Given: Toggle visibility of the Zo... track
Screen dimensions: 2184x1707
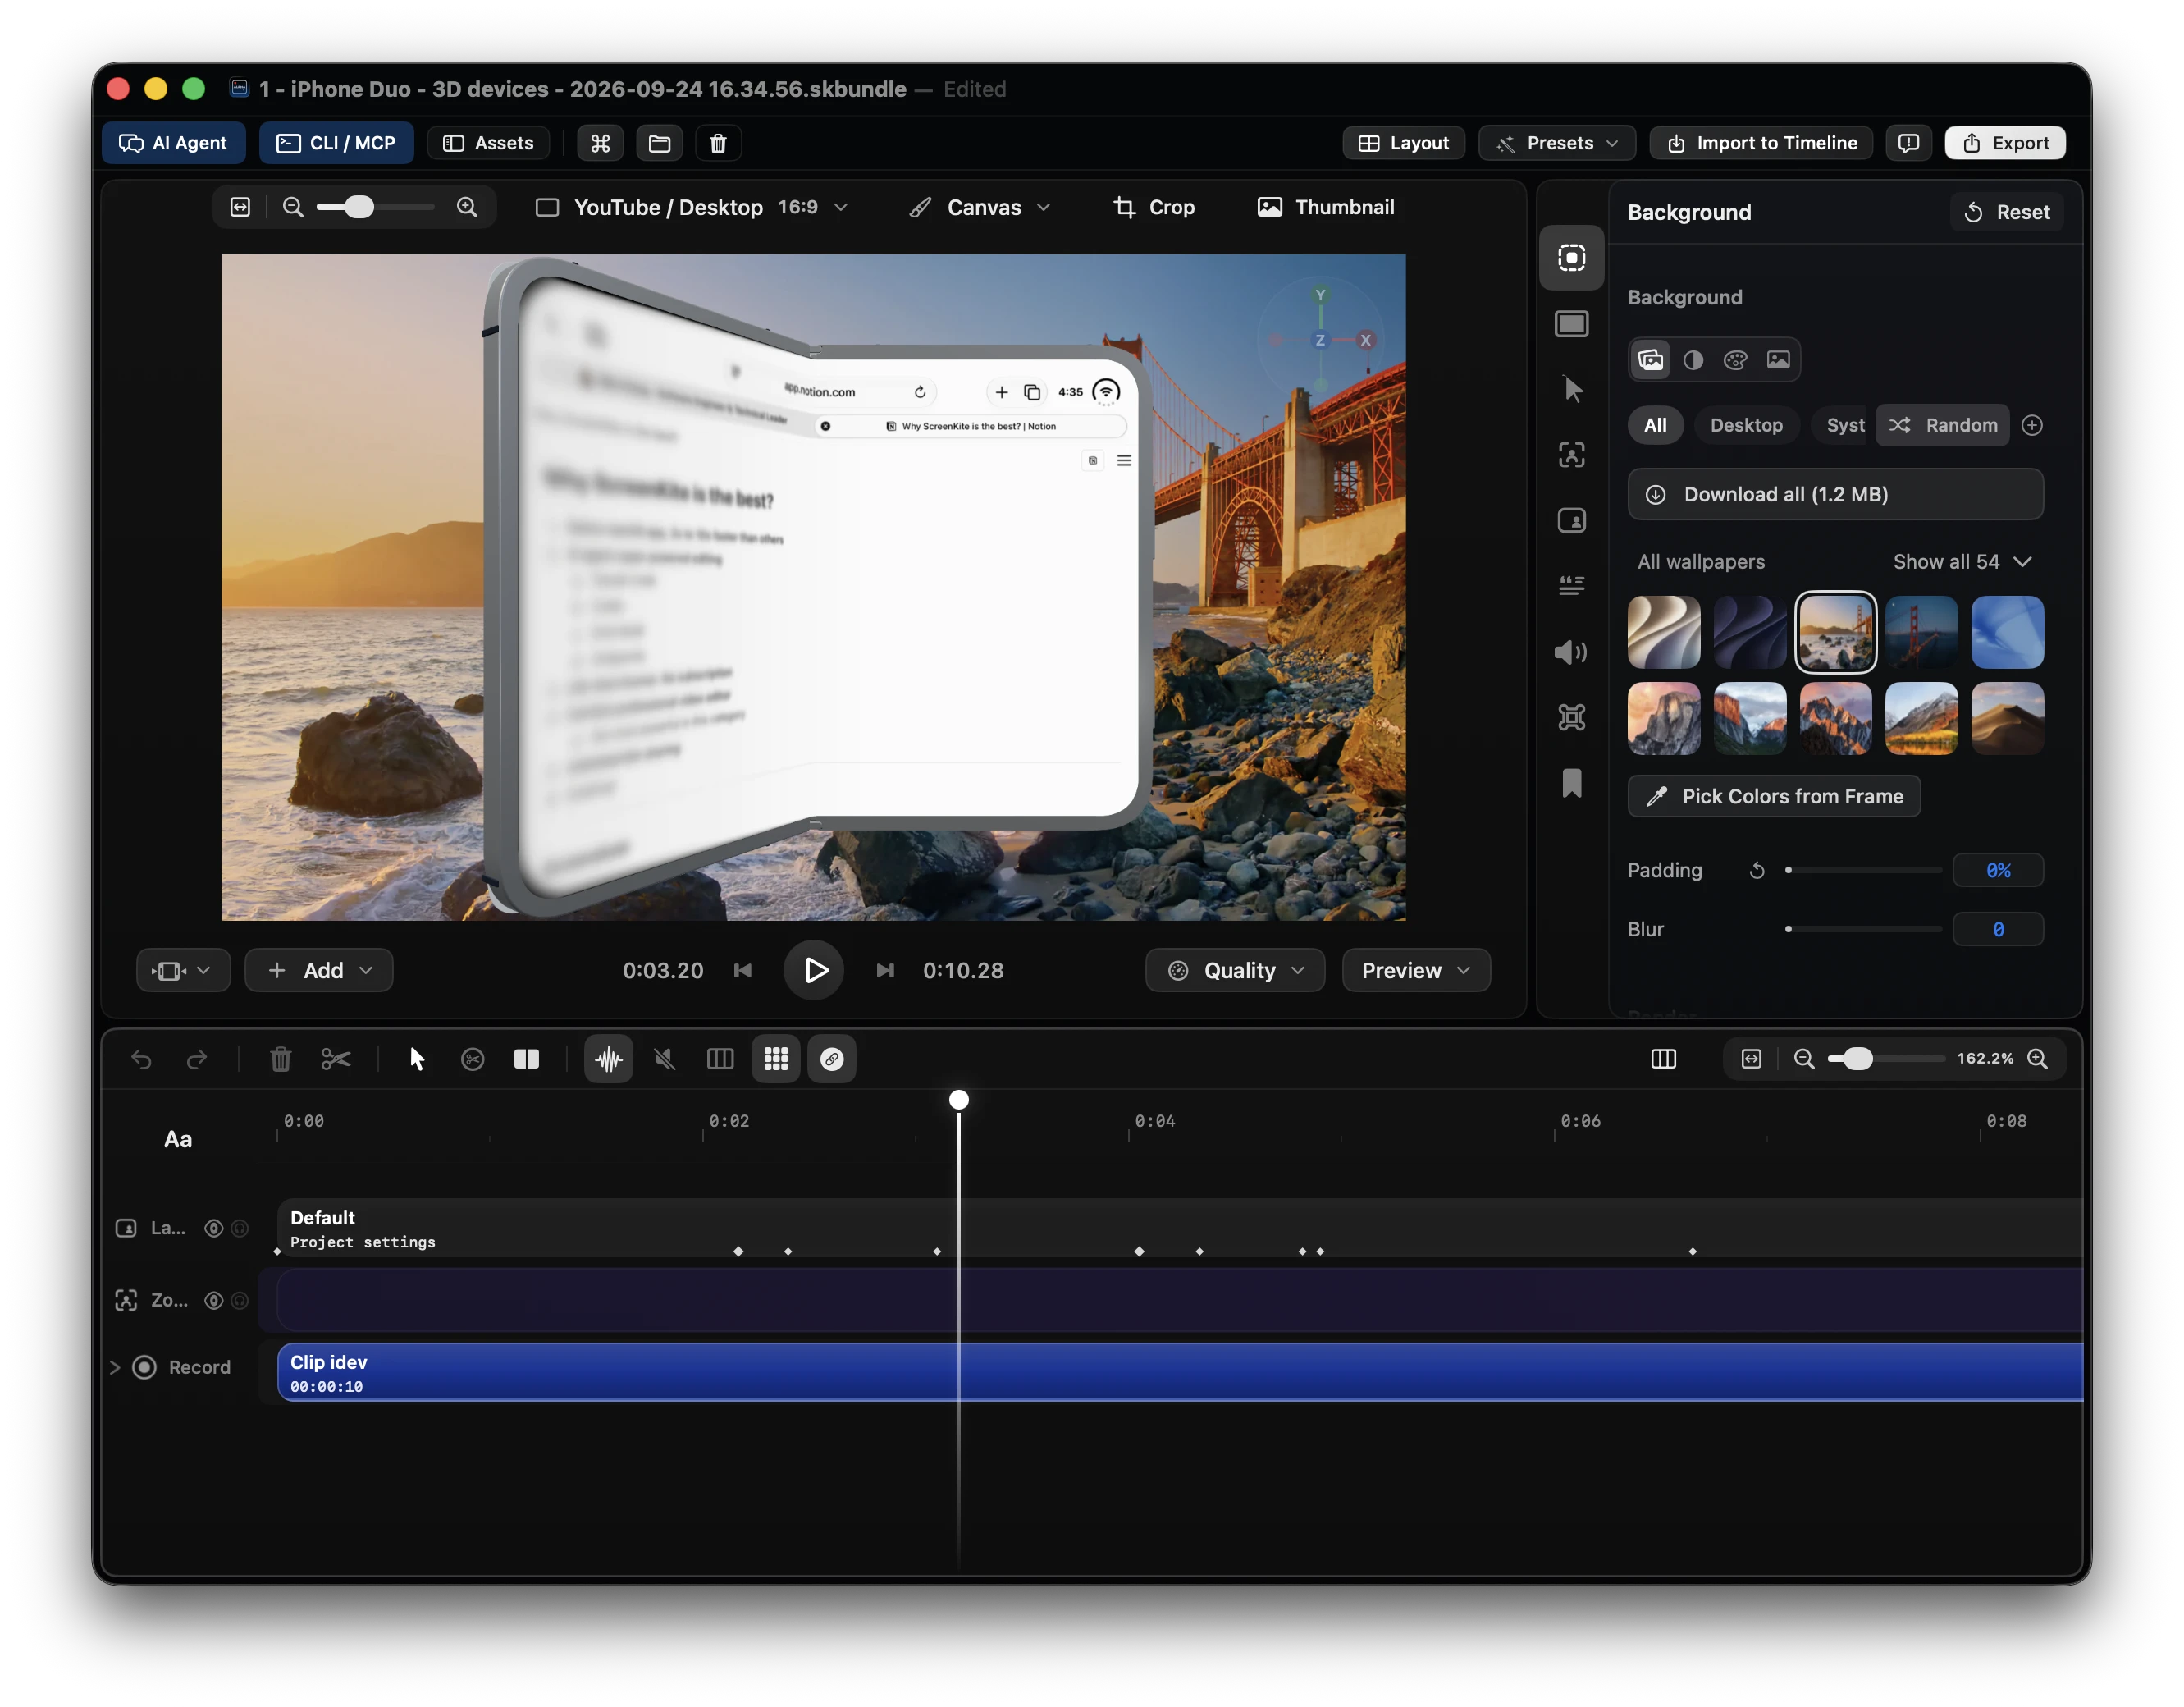Looking at the screenshot, I should click(213, 1301).
